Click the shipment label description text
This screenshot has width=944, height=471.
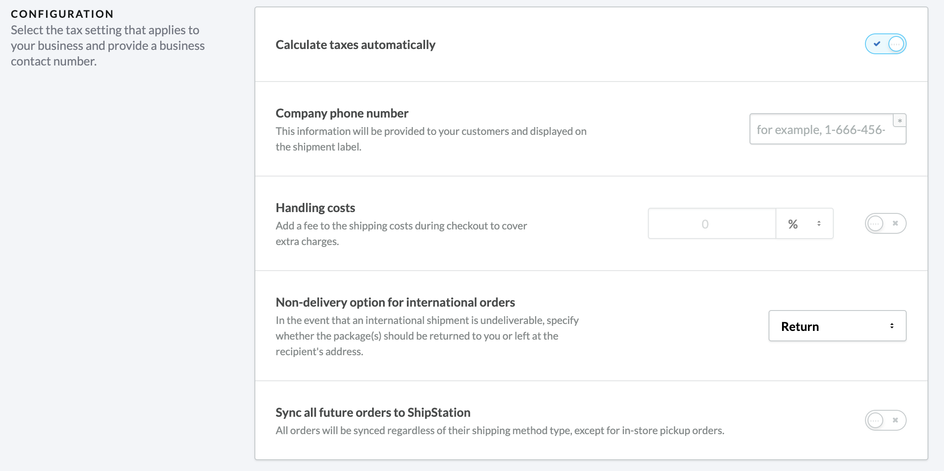point(431,139)
